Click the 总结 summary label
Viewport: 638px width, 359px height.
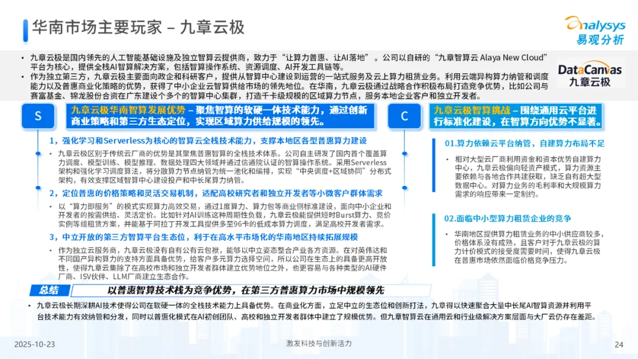pyautogui.click(x=49, y=290)
